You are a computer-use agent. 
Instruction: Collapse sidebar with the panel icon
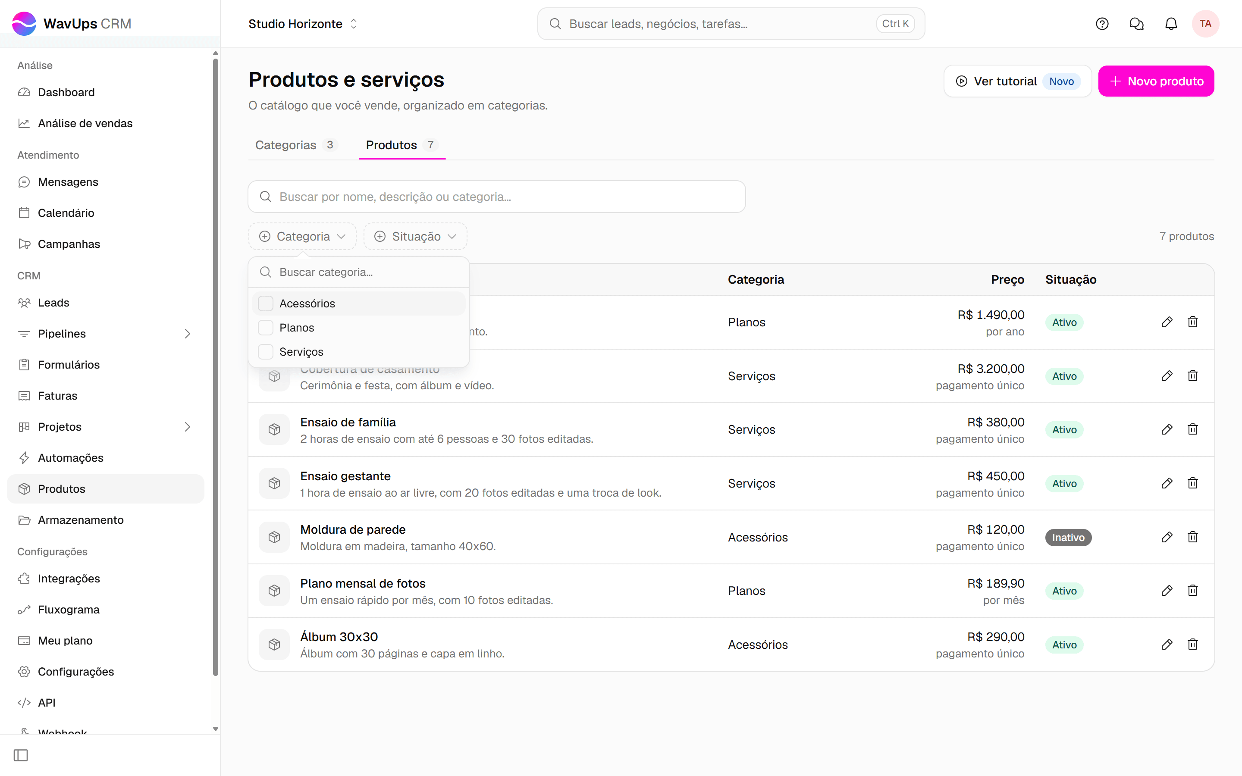point(21,755)
